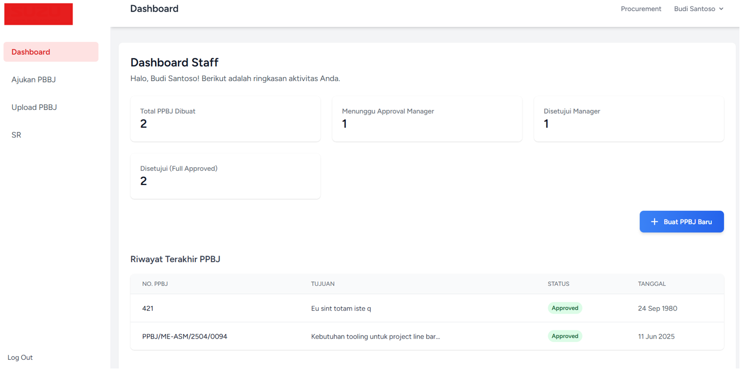The height and width of the screenshot is (371, 744).
Task: Expand the Budi Santoso user dropdown chevron
Action: pos(721,9)
